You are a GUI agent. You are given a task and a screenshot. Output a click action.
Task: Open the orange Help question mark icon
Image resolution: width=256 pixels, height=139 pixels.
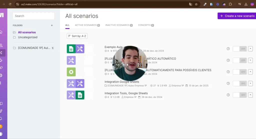[1, 126]
